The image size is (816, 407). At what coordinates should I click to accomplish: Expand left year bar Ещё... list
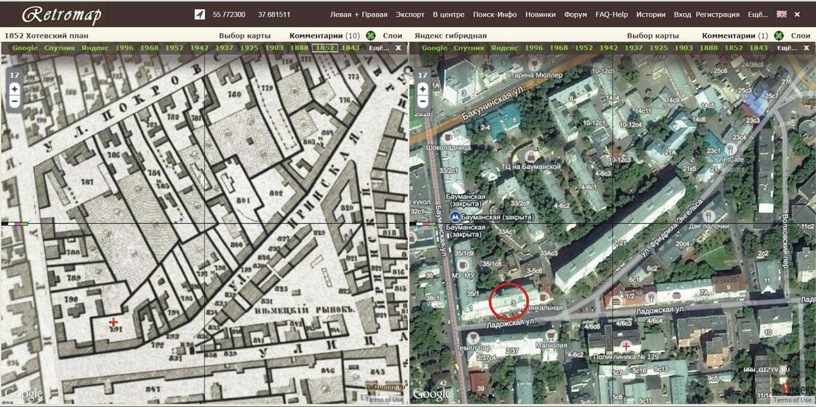coord(379,48)
